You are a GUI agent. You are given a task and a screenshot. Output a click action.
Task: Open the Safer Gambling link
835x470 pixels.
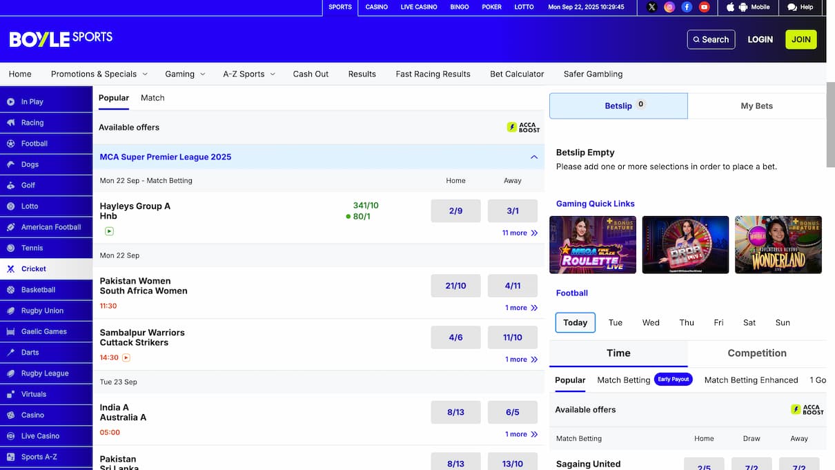tap(593, 74)
